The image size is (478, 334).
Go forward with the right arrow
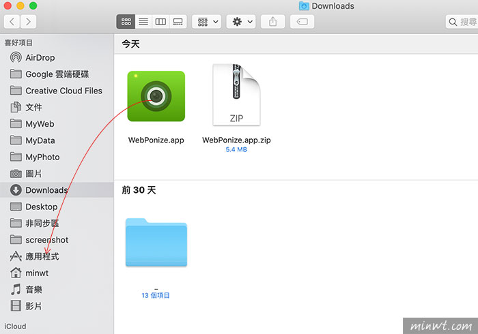pyautogui.click(x=29, y=22)
